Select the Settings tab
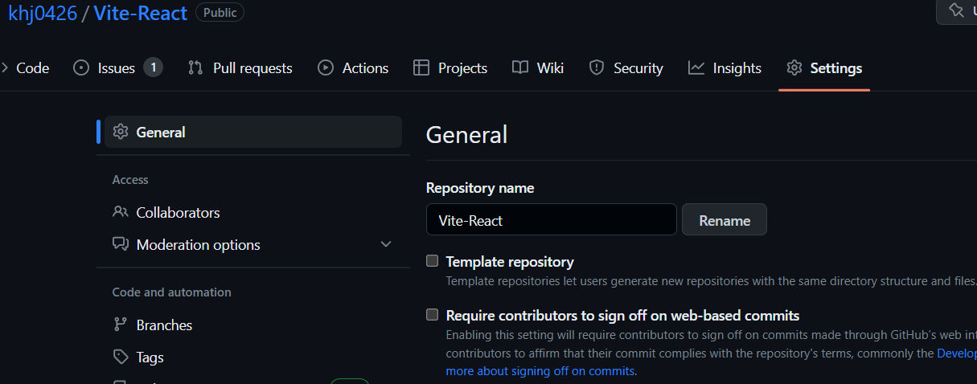This screenshot has width=977, height=384. 824,68
